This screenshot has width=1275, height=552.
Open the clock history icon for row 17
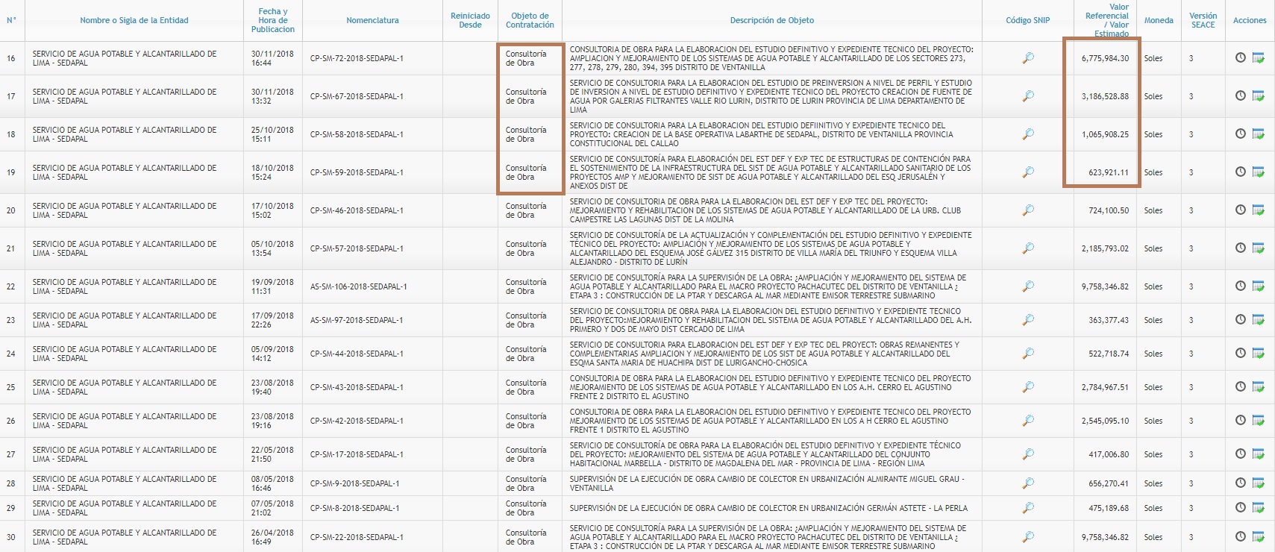[x=1240, y=96]
